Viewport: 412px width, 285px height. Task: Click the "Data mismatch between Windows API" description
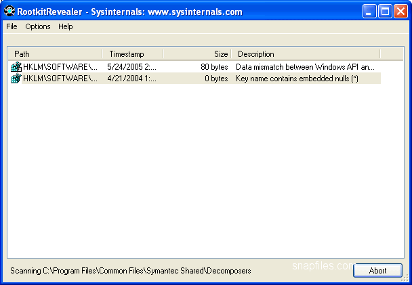(x=304, y=68)
